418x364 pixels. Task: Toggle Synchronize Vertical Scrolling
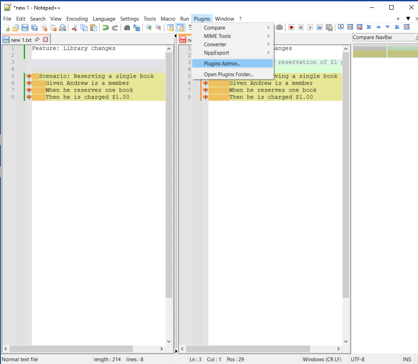click(x=170, y=27)
